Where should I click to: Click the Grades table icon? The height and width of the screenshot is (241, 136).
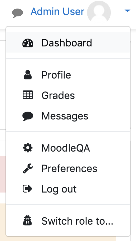pos(28,95)
